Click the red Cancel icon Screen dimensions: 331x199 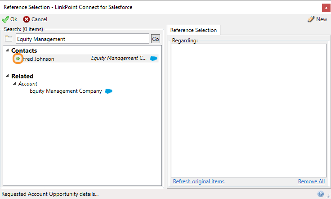pyautogui.click(x=27, y=19)
